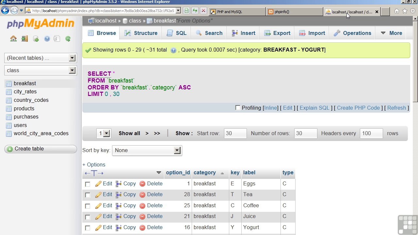This screenshot has height=235, width=418.
Task: Expand the + Options link
Action: (94, 165)
